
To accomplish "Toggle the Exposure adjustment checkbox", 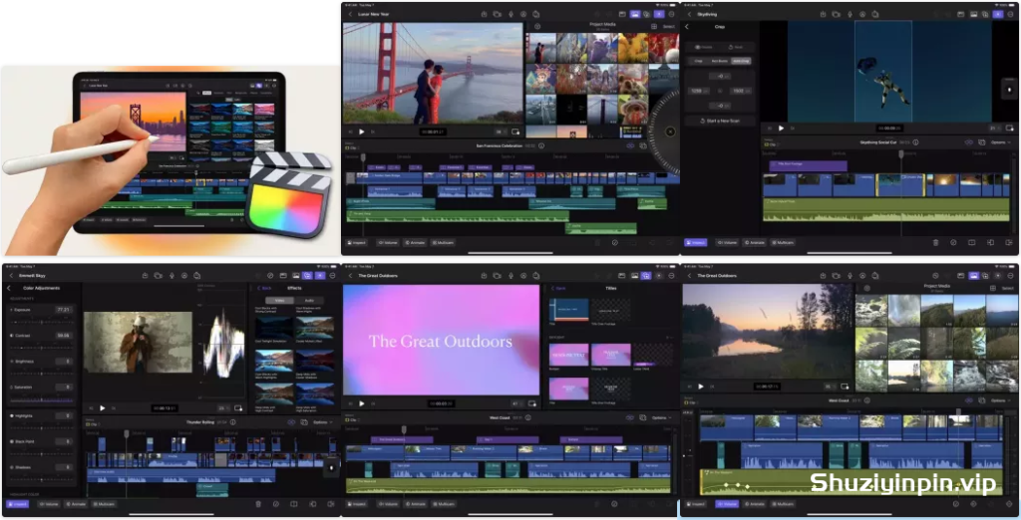I will [x=11, y=310].
